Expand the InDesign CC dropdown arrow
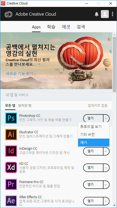117x208 pixels. click(x=106, y=151)
